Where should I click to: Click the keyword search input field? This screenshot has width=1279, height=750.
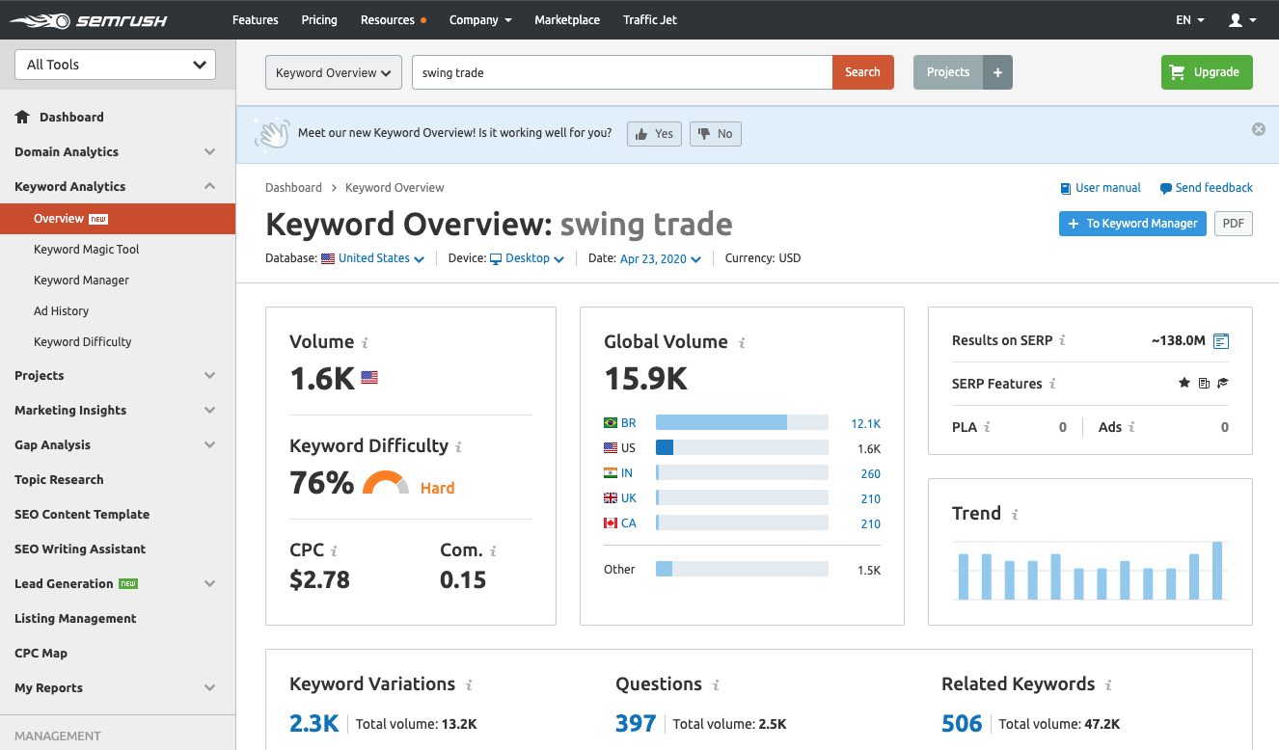tap(622, 72)
